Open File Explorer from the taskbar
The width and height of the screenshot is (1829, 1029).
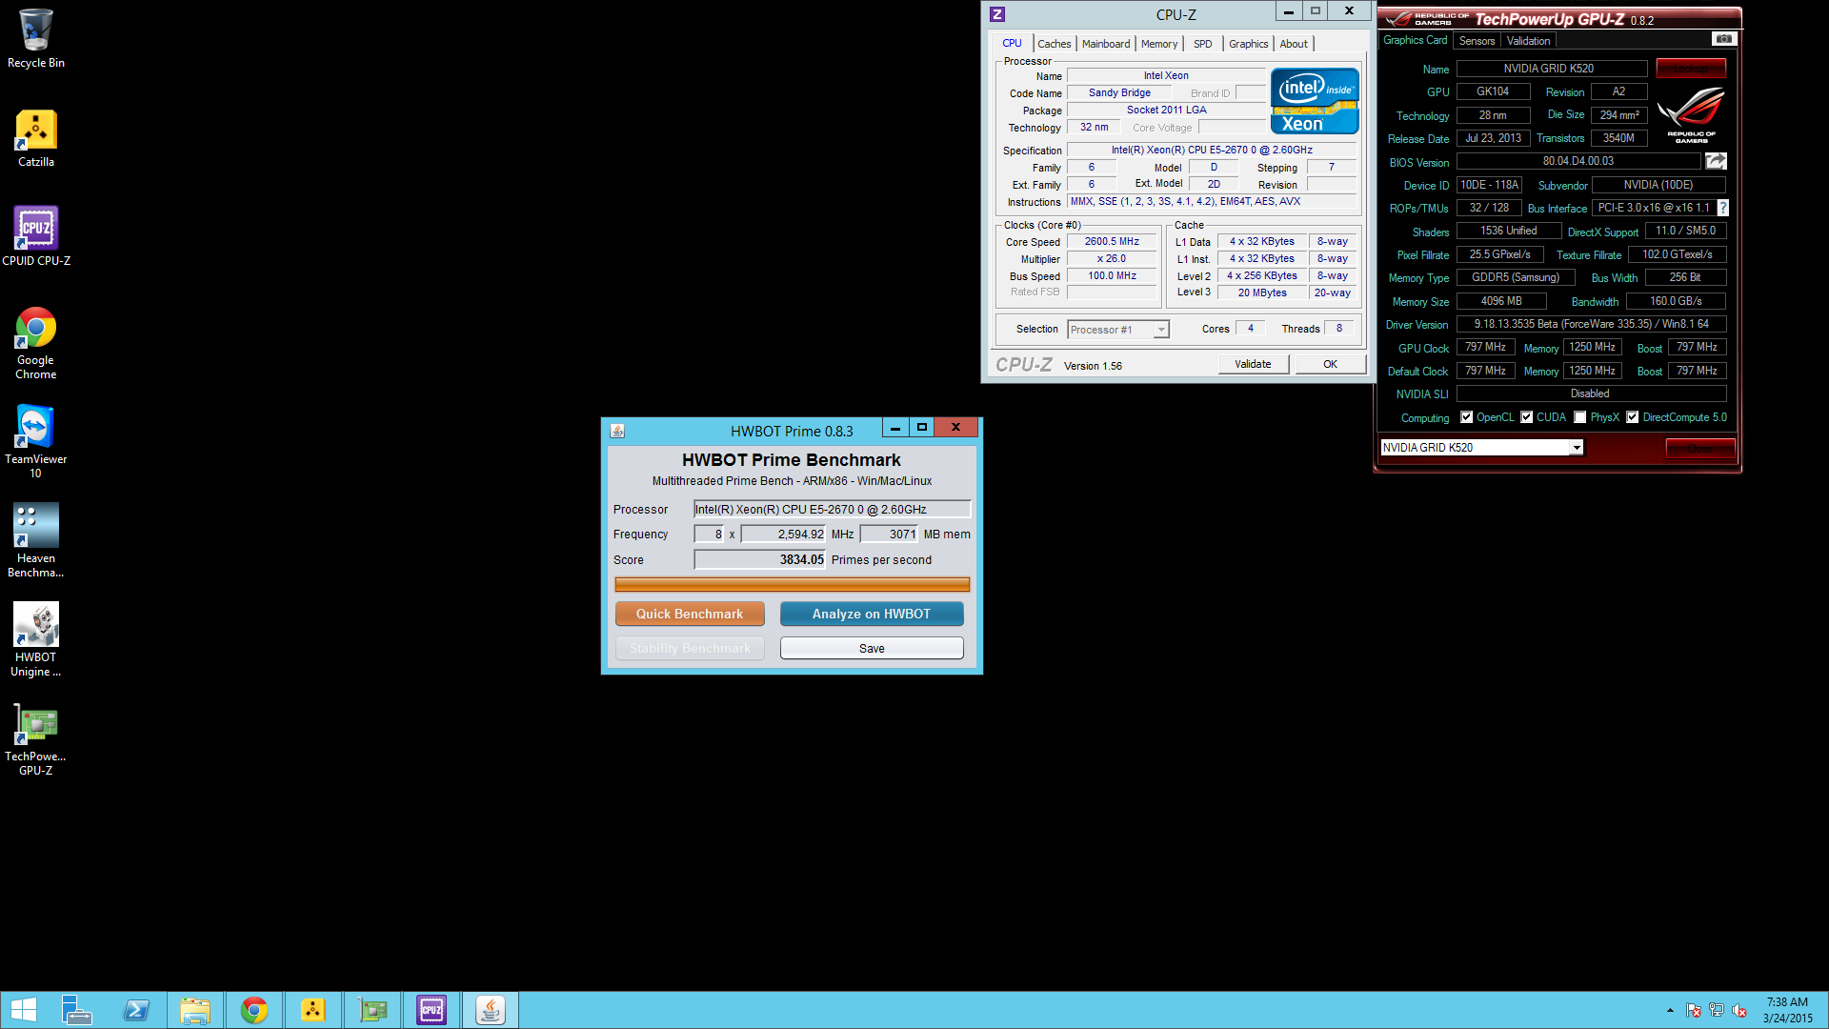[195, 1010]
